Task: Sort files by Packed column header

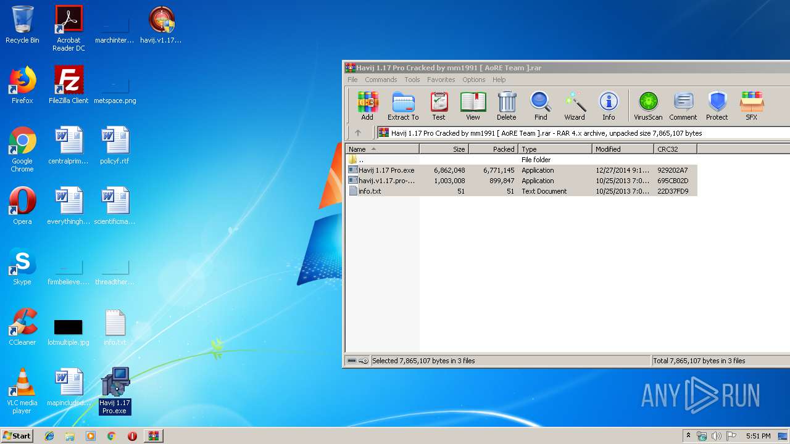Action: [x=494, y=149]
